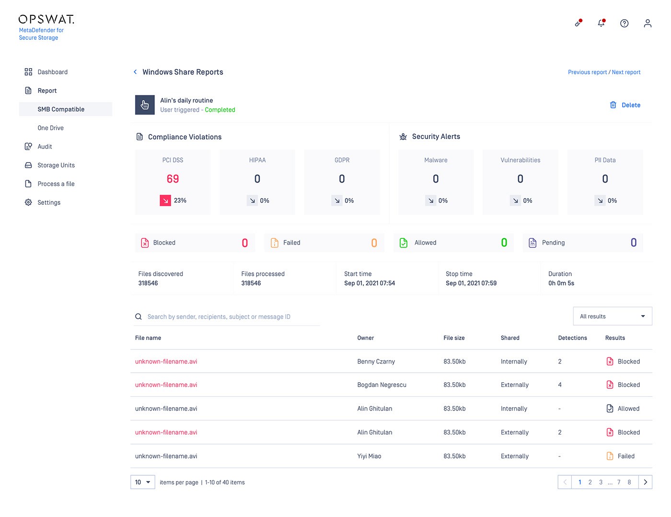671x517 pixels.
Task: Click the link/connection icon in header
Action: click(578, 23)
